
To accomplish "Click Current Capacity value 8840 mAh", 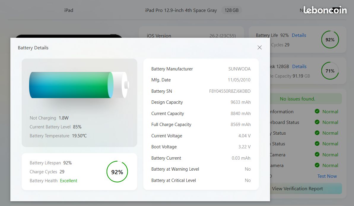I will [x=241, y=114].
